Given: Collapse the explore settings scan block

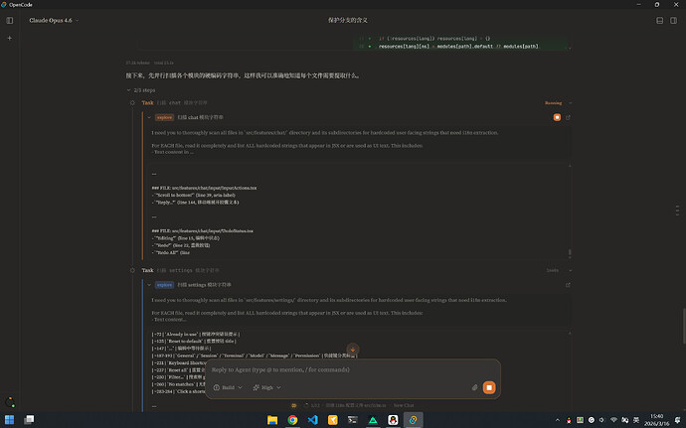Looking at the screenshot, I should (149, 285).
